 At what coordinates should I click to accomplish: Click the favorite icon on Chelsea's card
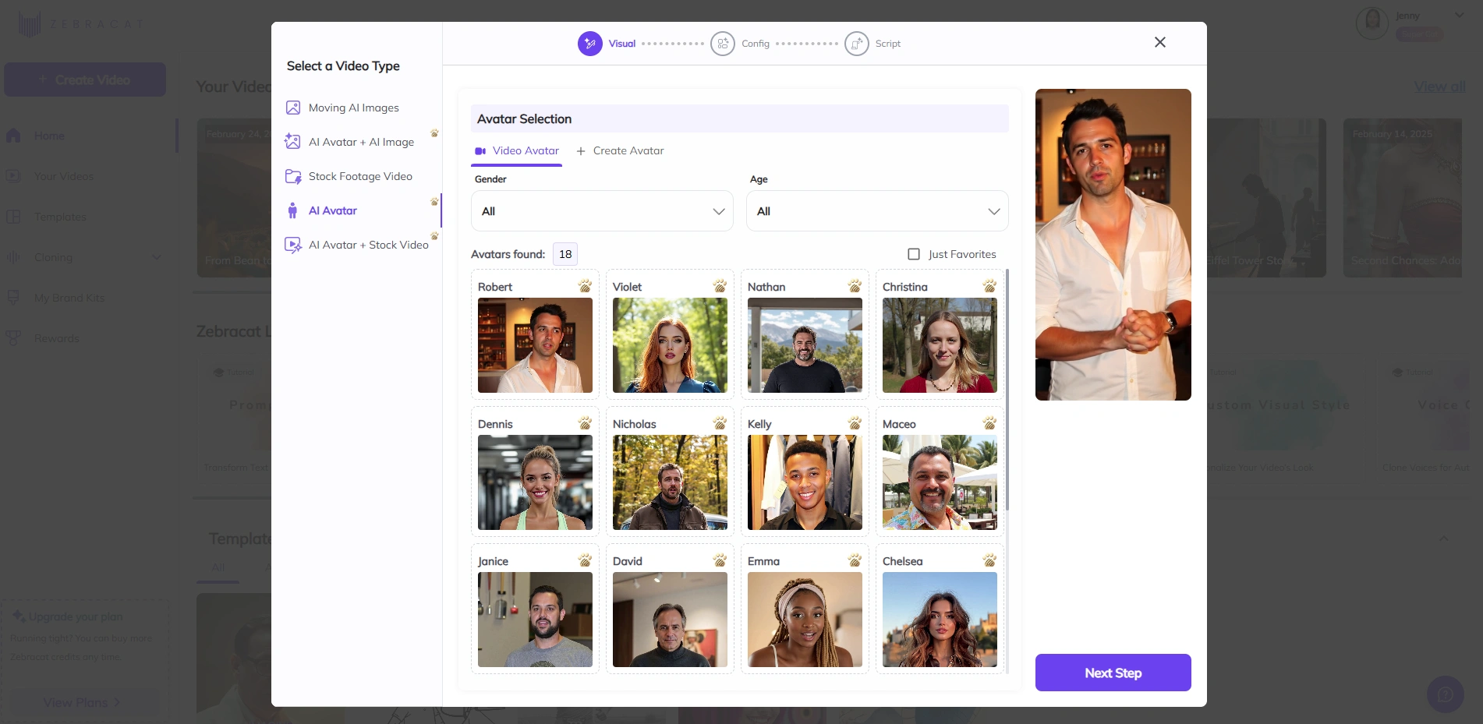pyautogui.click(x=989, y=560)
